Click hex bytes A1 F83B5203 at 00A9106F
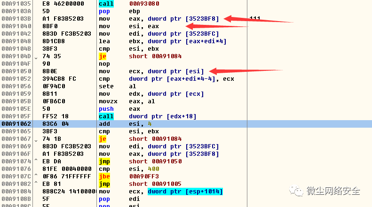 pyautogui.click(x=63, y=154)
